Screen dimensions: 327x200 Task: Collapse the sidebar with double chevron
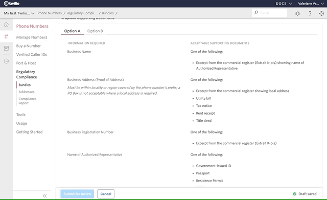(x=45, y=196)
